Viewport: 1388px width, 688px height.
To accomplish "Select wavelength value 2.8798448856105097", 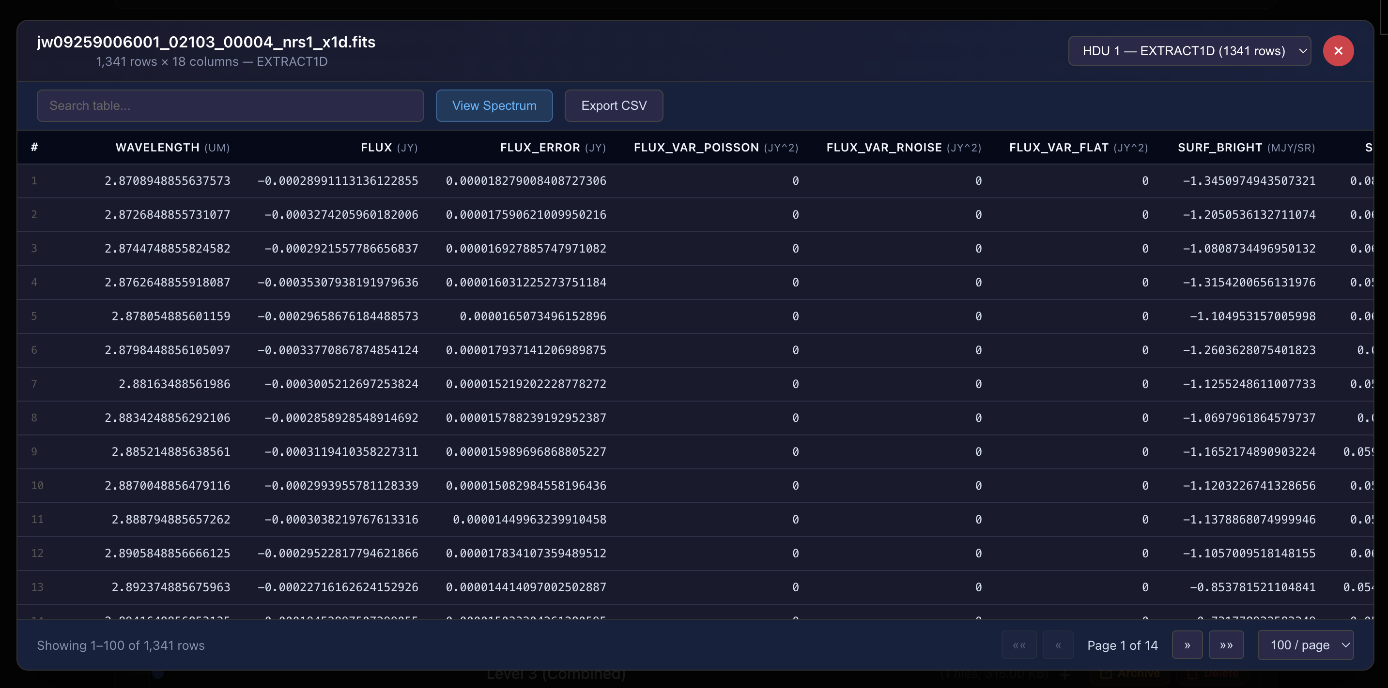I will tap(168, 350).
